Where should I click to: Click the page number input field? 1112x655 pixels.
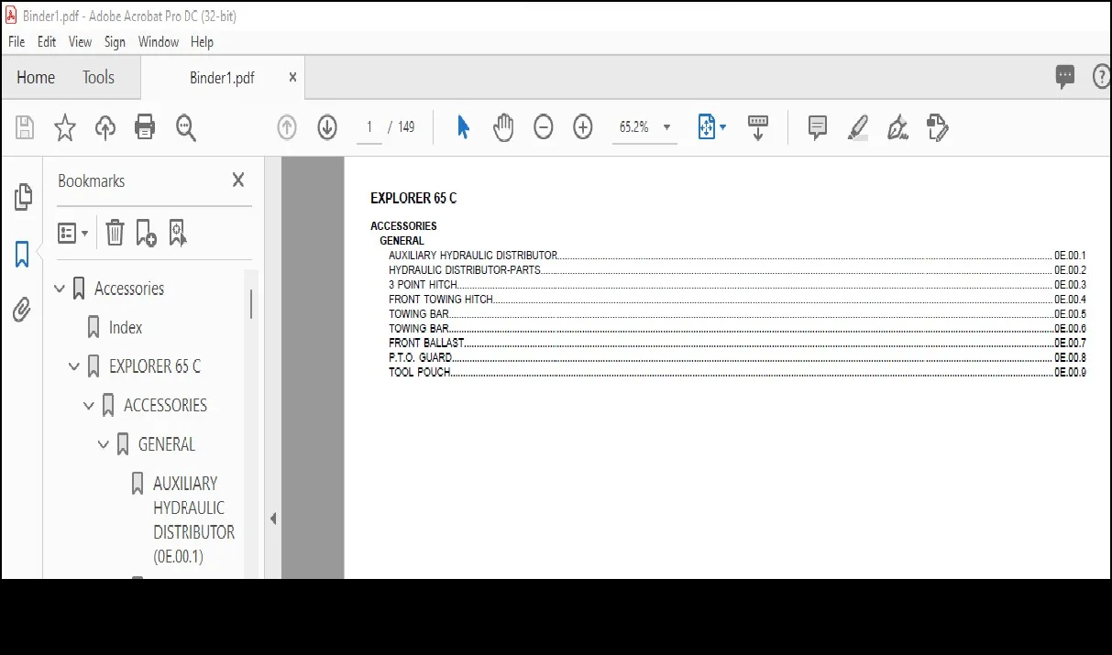pyautogui.click(x=369, y=127)
